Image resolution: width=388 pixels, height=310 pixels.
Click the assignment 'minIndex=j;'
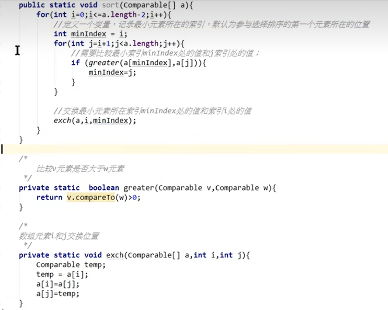click(112, 73)
